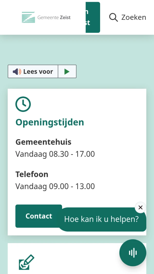Click the Vandaag 09.00 - 13.00 hours text
Screen dimensions: 154x274
[55, 186]
